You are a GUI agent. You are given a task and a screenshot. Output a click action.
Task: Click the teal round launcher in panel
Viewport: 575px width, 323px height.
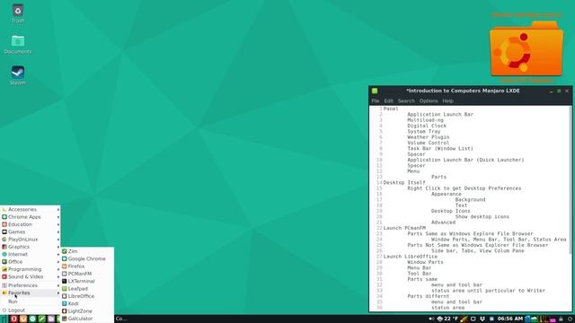32,319
